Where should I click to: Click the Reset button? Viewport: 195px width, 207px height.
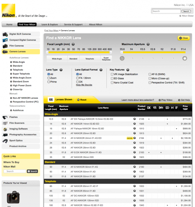click(x=82, y=100)
